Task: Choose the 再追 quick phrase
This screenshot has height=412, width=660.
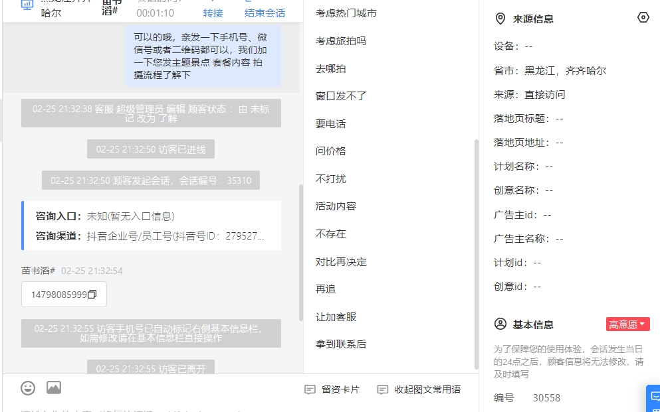Action: click(326, 289)
